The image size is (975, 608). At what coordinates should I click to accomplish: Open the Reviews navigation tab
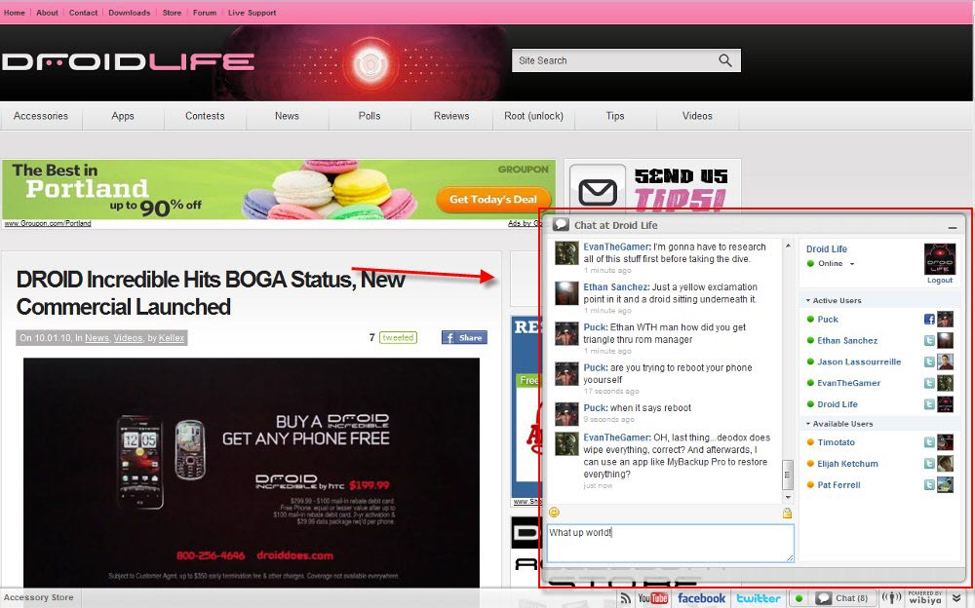tap(451, 116)
